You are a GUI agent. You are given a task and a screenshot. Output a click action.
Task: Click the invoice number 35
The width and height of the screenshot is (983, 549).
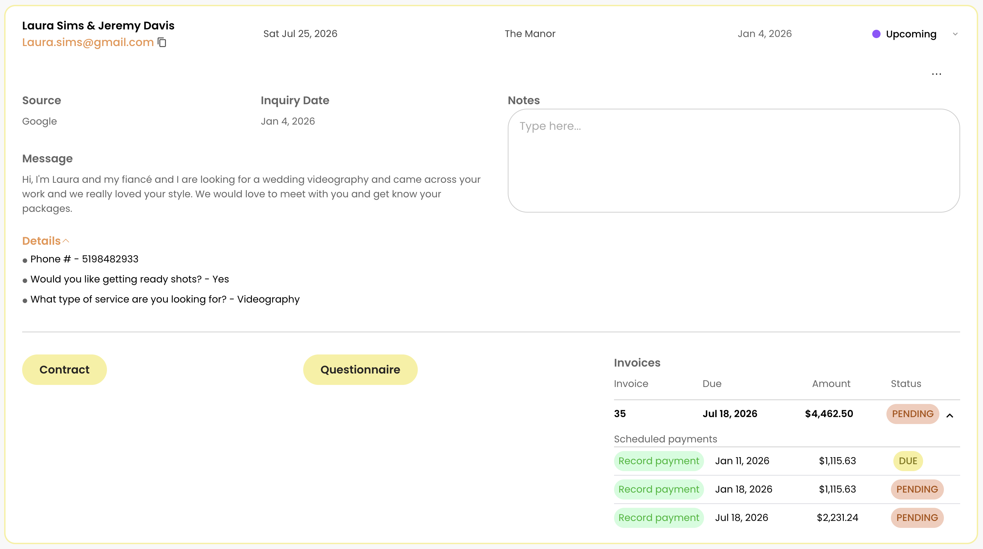coord(620,414)
